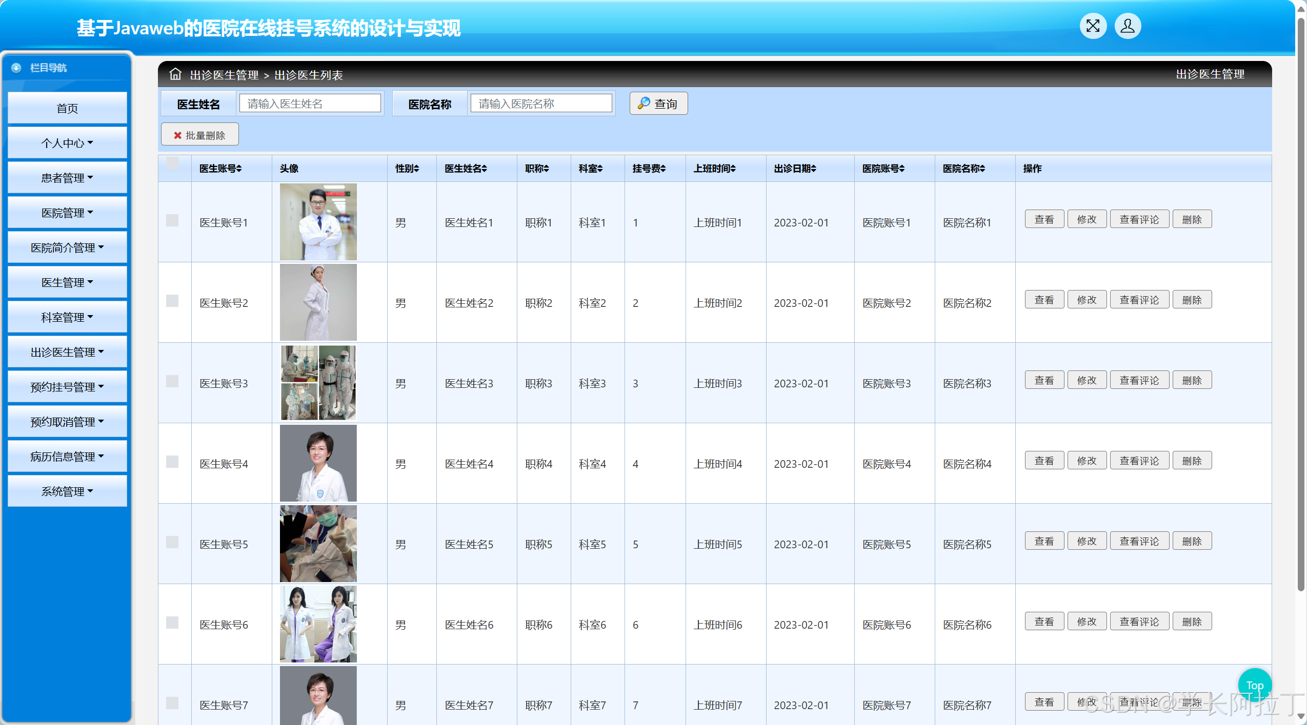The height and width of the screenshot is (725, 1307).
Task: Open doctor avatar thumbnail for 医生账号4
Action: pos(318,463)
